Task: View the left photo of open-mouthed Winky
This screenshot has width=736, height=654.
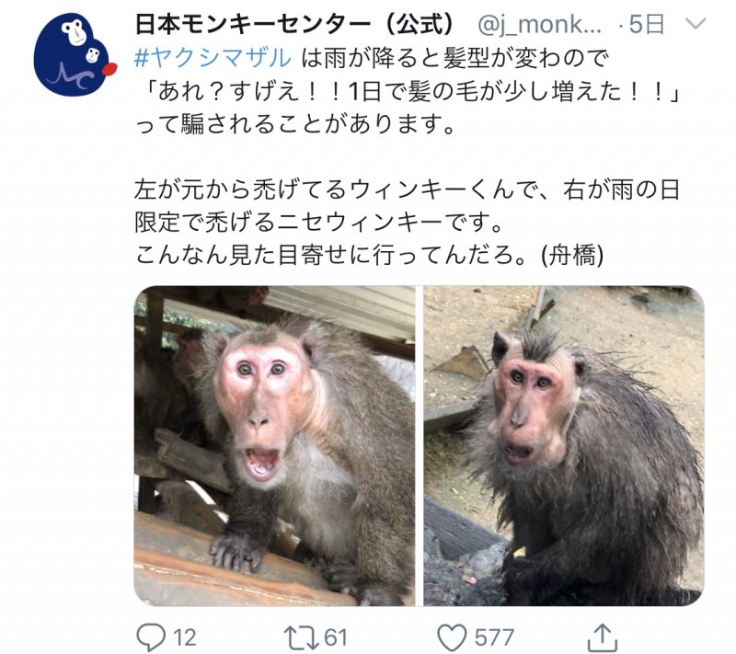Action: point(274,446)
